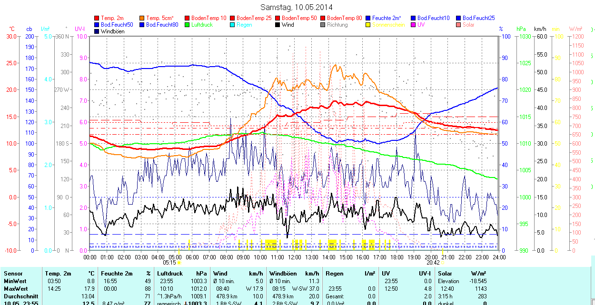Click the black Wind legend swatch

tap(278, 25)
